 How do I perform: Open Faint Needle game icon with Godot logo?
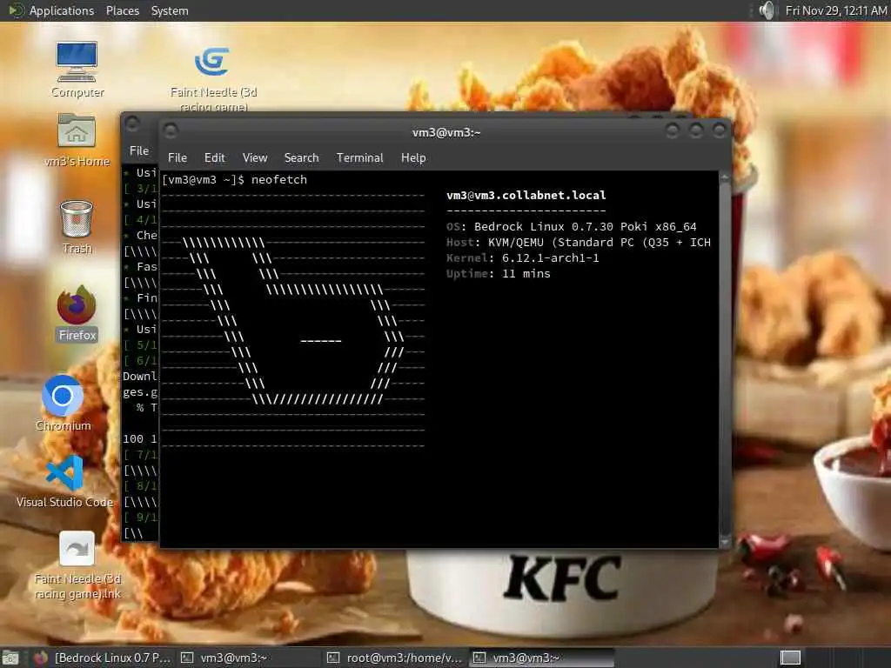point(213,78)
